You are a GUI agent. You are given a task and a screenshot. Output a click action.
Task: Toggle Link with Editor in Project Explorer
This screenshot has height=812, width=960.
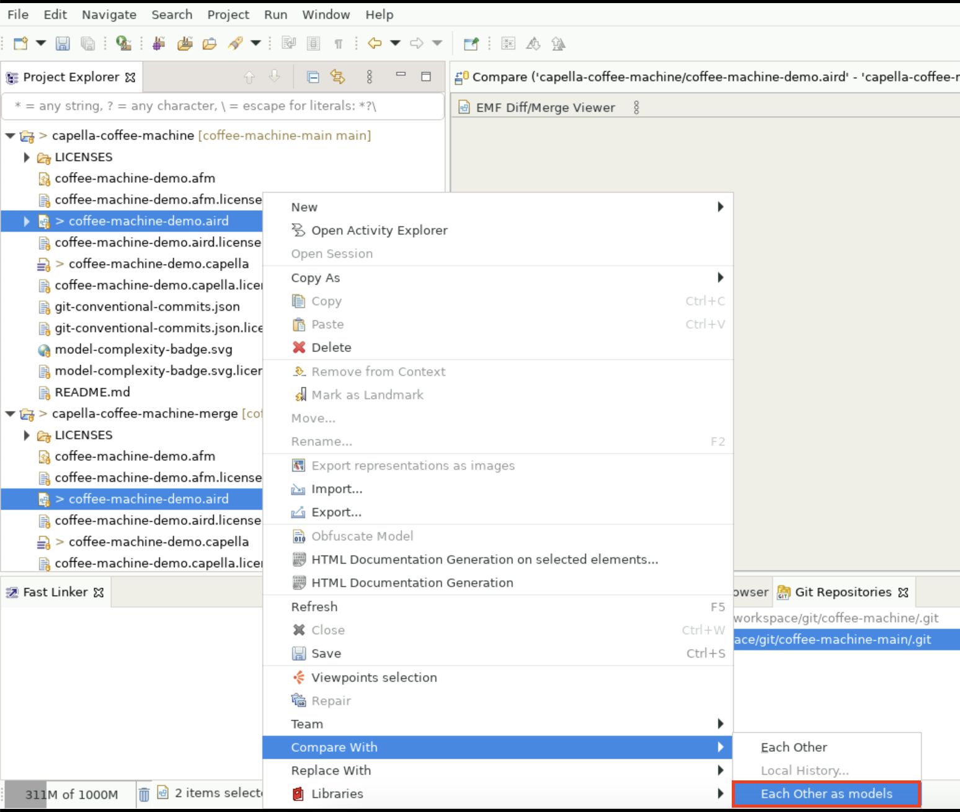pyautogui.click(x=338, y=76)
